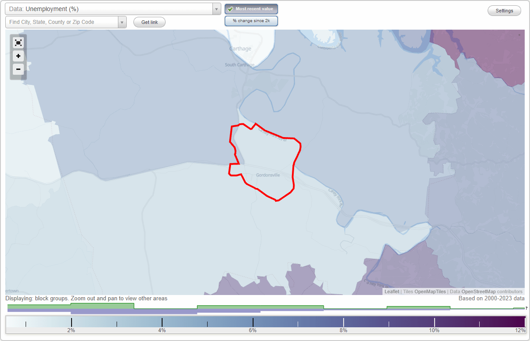This screenshot has height=341, width=530.
Task: Click the Get link button
Action: [149, 22]
